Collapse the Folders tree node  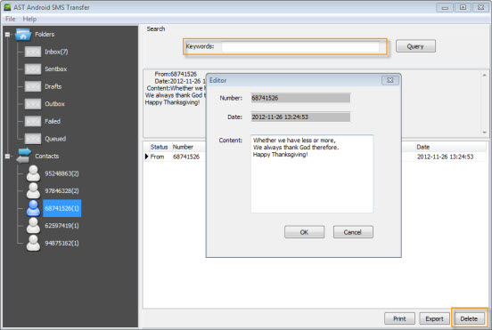coord(7,35)
